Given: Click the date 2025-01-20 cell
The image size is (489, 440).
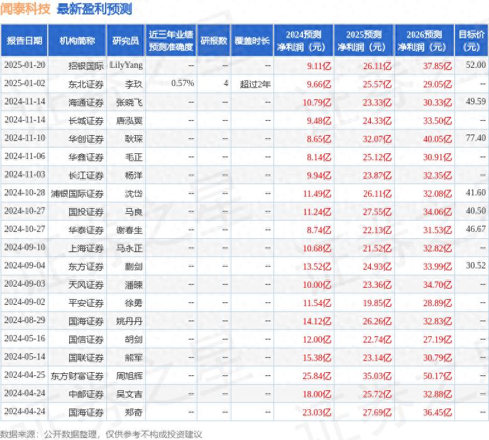Looking at the screenshot, I should click(x=25, y=65).
